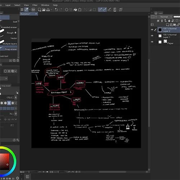
Task: Click the delete sub tool trash icon
Action: [18, 60]
